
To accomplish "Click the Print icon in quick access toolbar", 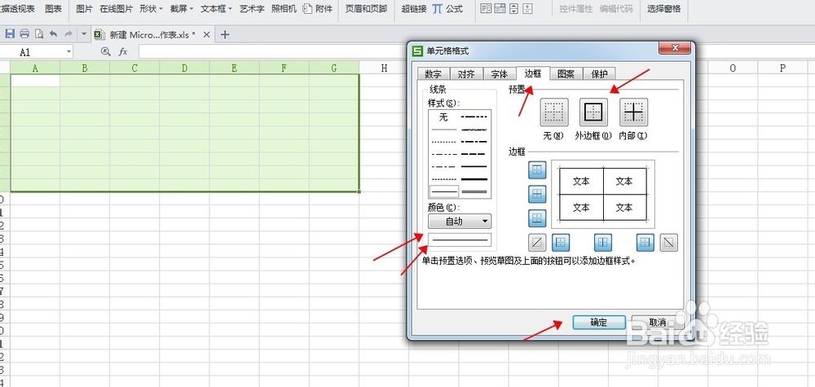I will 24,33.
